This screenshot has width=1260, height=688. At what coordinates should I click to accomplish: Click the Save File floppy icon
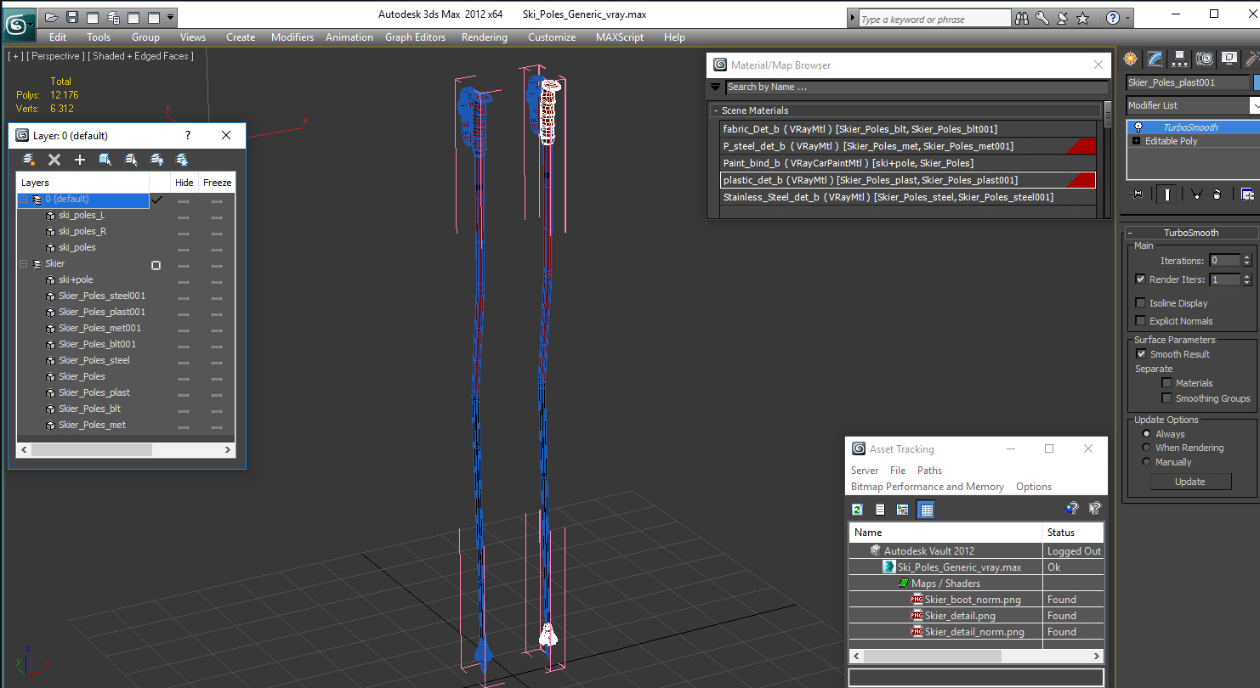pos(72,17)
